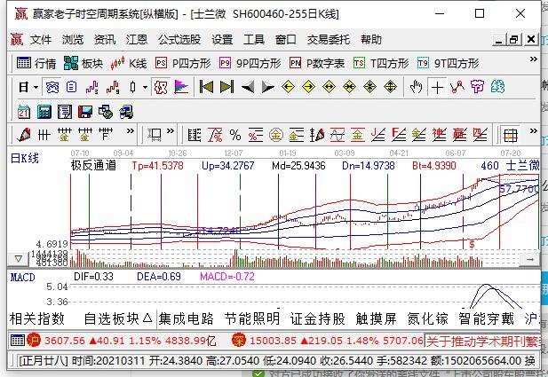Click the 深 Shenzhen index badge
This screenshot has width=548, height=377.
238,340
